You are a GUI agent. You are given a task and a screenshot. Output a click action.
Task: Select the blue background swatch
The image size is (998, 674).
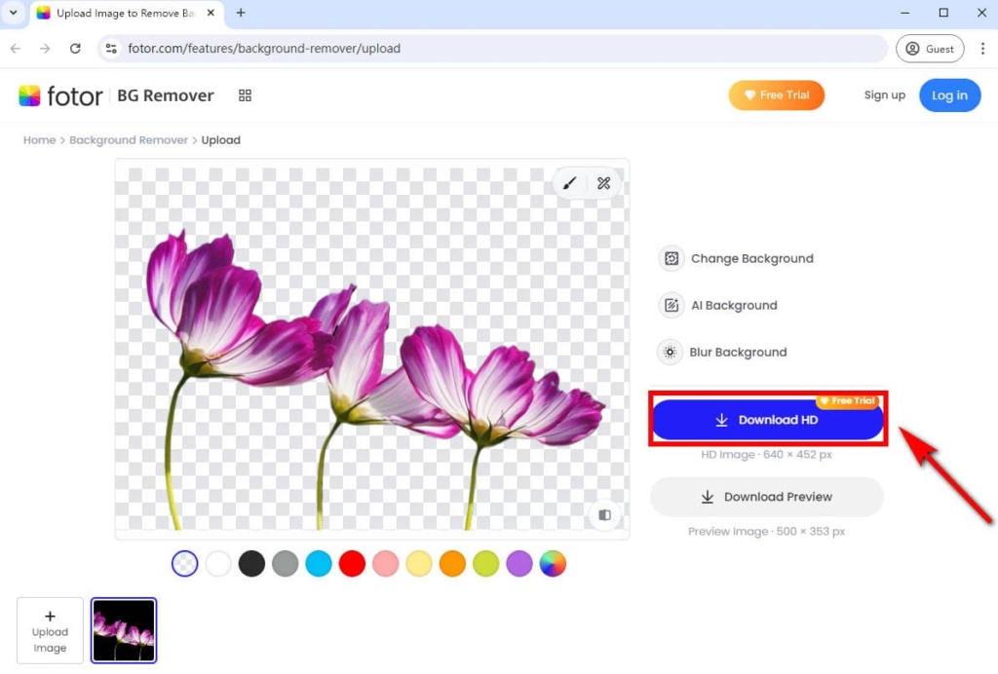(x=319, y=563)
